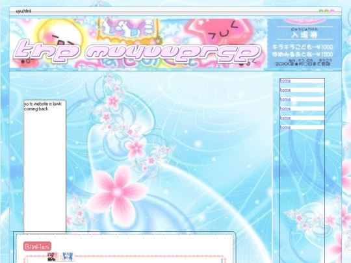This screenshot has height=263, width=351.
Task: Click the "yo ts website is lowk coming back" text
Action: [x=42, y=106]
